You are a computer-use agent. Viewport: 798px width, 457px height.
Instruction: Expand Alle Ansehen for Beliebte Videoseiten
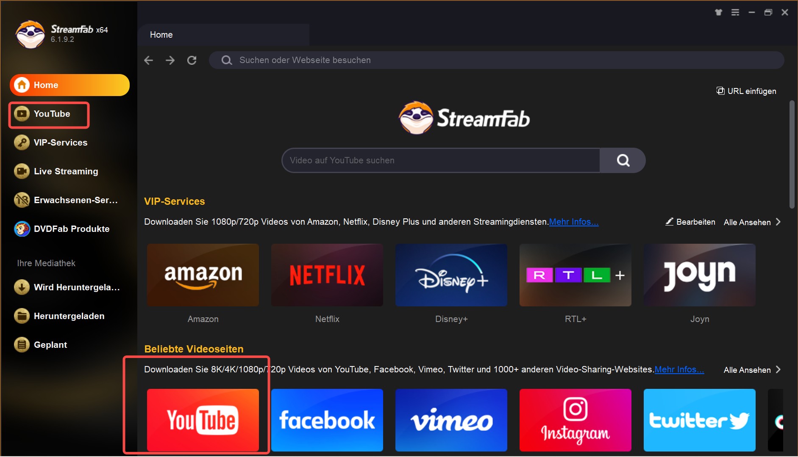point(752,370)
